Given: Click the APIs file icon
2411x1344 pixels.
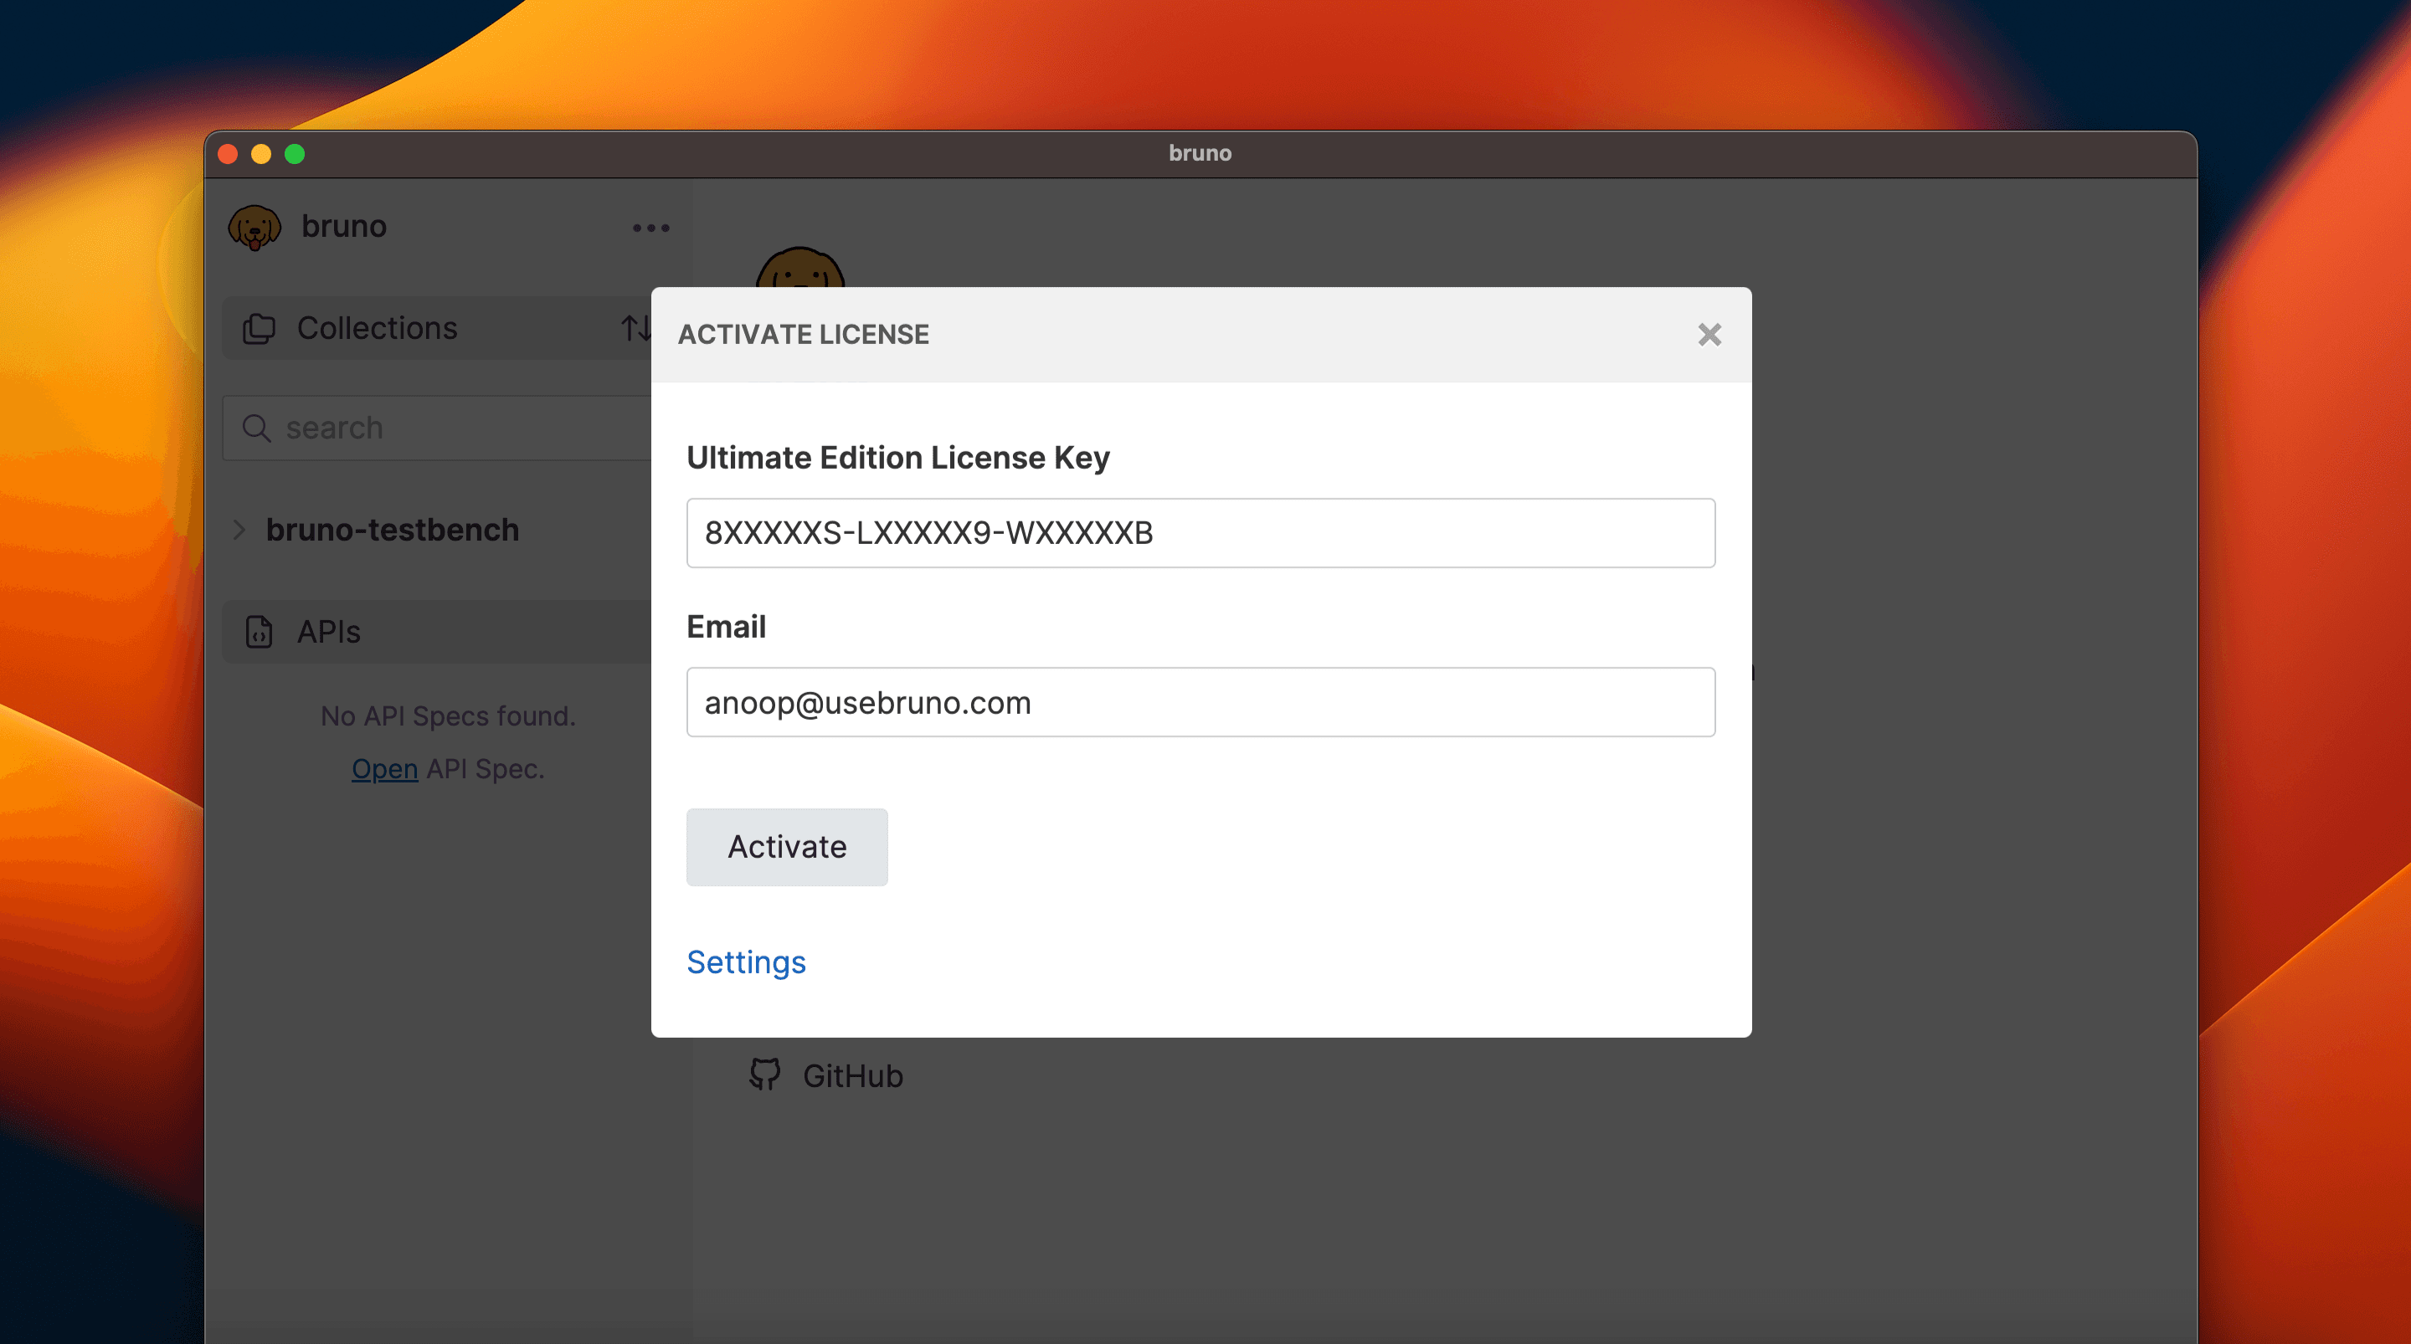Looking at the screenshot, I should point(260,632).
